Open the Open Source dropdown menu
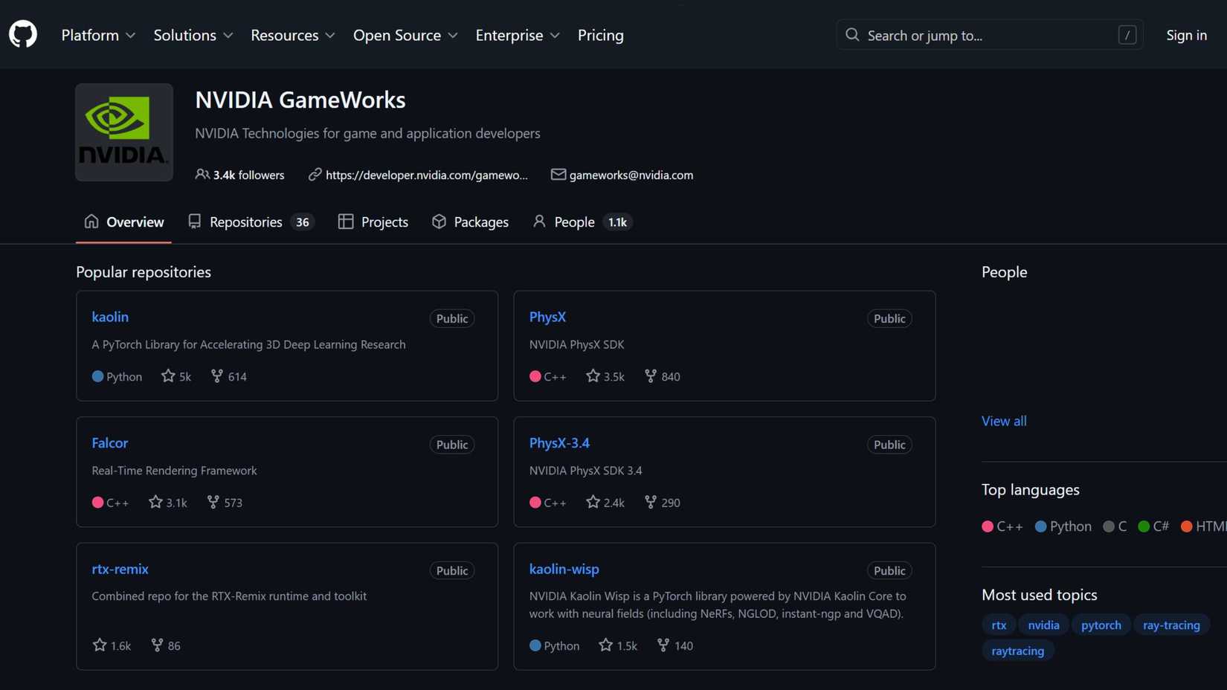The height and width of the screenshot is (690, 1227). tap(405, 35)
